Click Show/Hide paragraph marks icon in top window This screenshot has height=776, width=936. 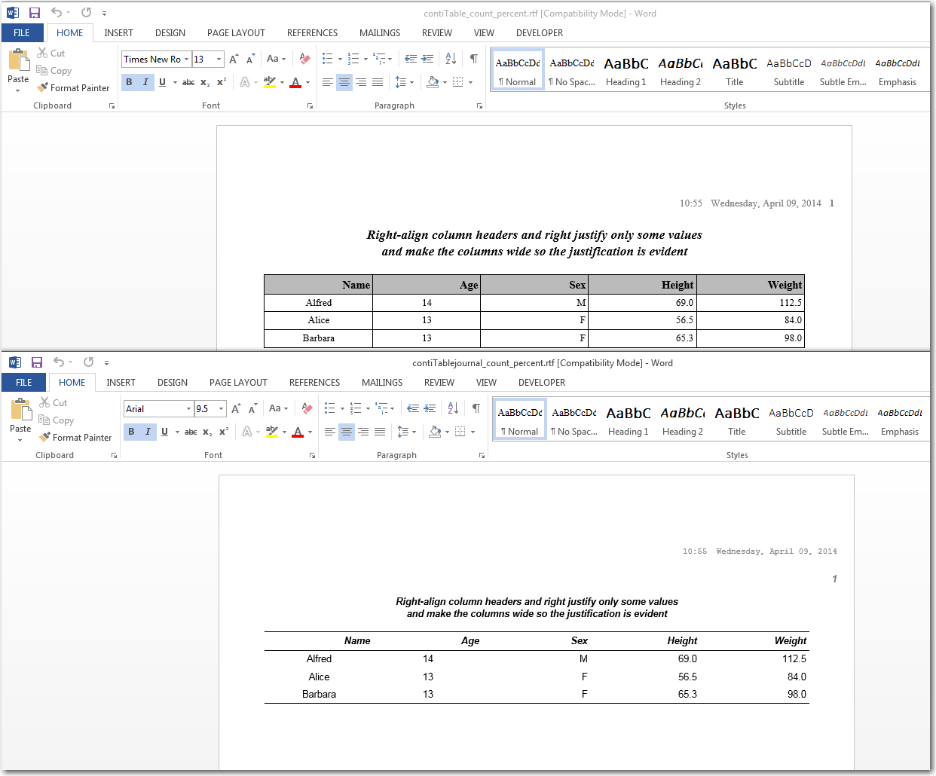coord(473,59)
